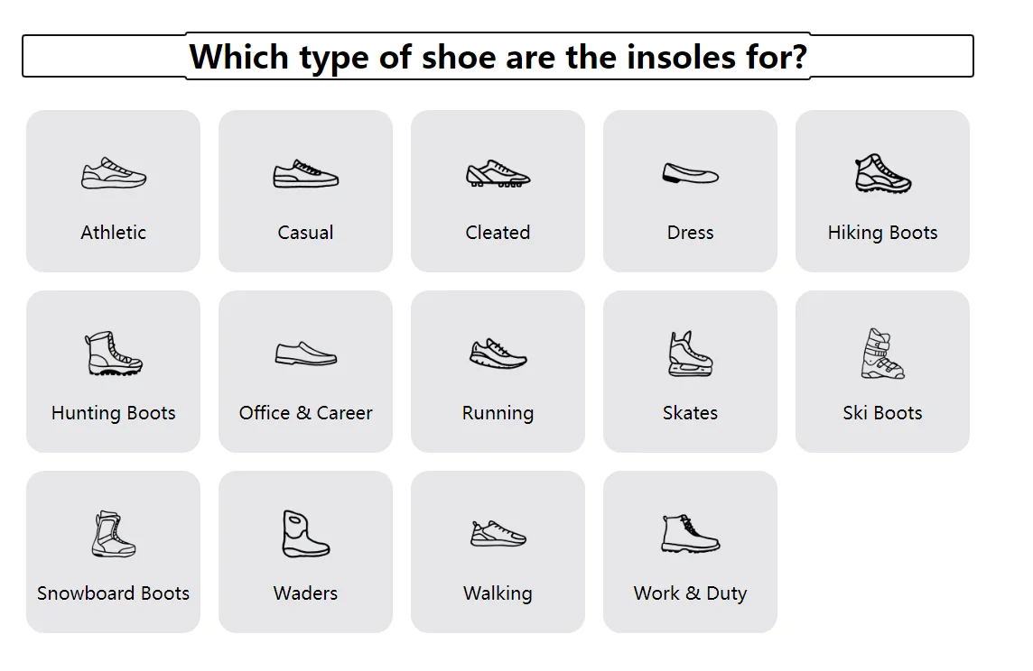Screen dimensions: 1033x671
Task: Select the Office & Career loafer icon
Action: [305, 354]
